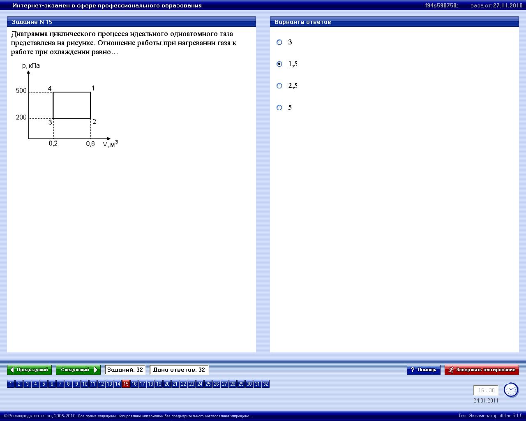Jump to question 11
Screen dimensions: 526x421
click(93, 384)
